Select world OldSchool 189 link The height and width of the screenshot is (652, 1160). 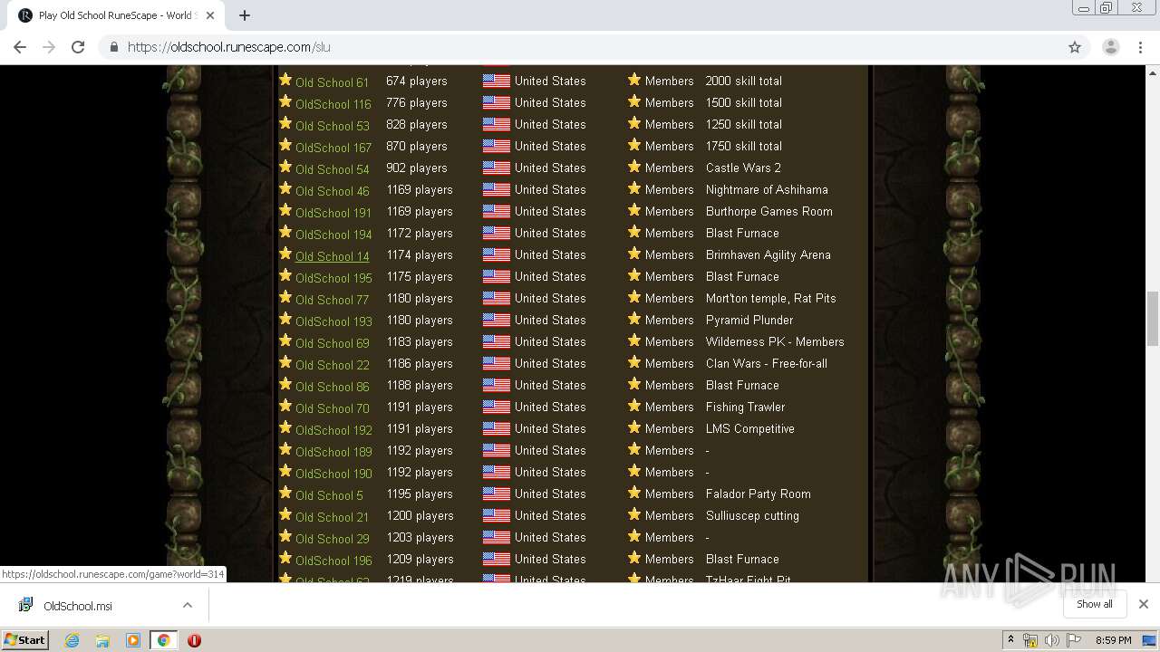pos(333,452)
